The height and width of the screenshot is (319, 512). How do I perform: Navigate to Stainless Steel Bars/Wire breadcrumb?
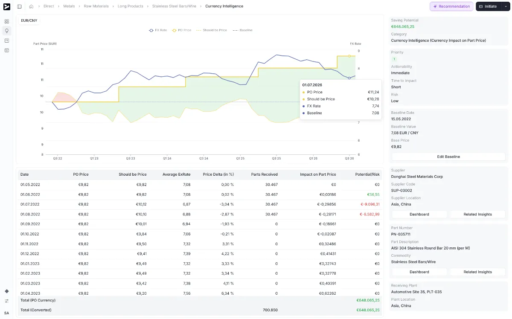click(x=175, y=6)
